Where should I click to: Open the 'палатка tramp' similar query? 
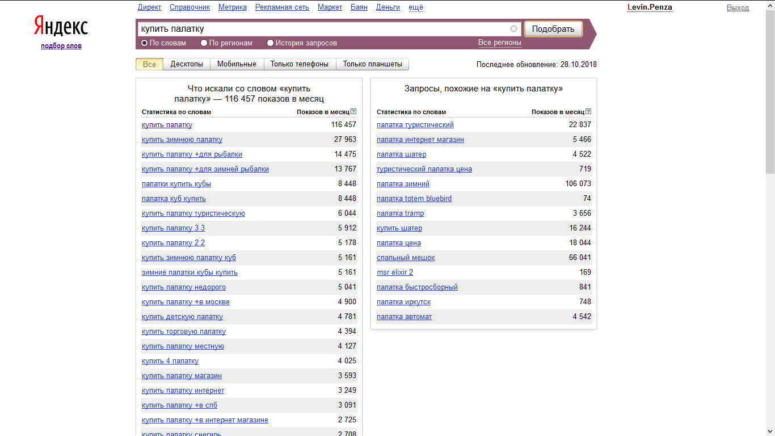(x=400, y=213)
